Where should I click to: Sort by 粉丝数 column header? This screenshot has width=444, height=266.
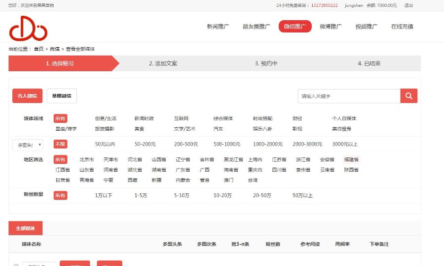tap(273, 244)
